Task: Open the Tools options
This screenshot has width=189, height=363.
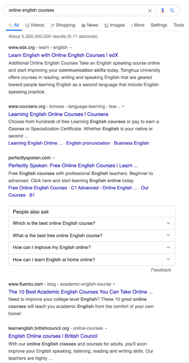Action: 179,25
